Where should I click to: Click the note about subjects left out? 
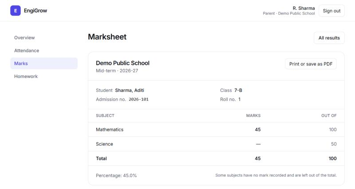point(276,175)
